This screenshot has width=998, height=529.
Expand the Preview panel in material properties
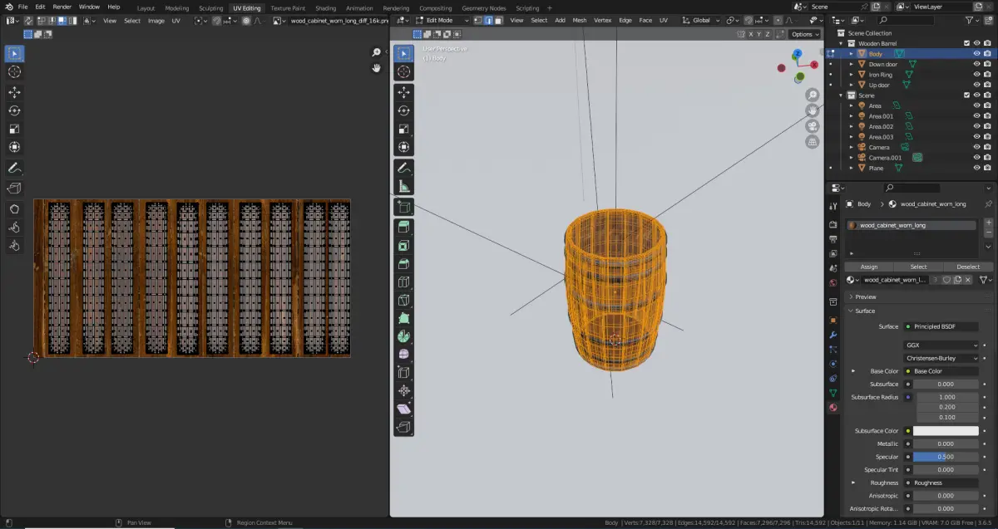865,296
